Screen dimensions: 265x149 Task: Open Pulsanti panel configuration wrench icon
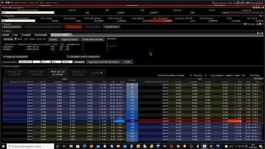pos(258,24)
